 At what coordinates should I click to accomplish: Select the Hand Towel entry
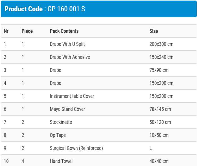coord(61,161)
